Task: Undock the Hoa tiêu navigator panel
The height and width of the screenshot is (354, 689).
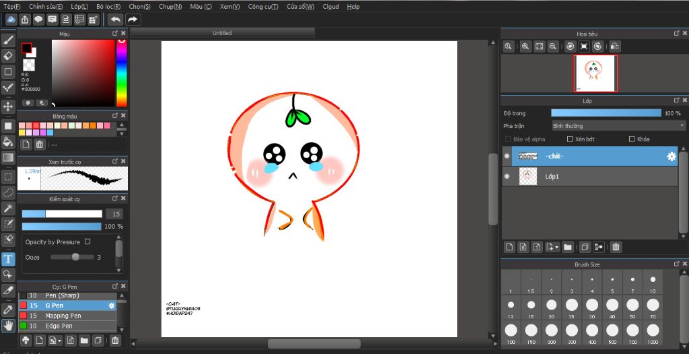Action: 677,33
